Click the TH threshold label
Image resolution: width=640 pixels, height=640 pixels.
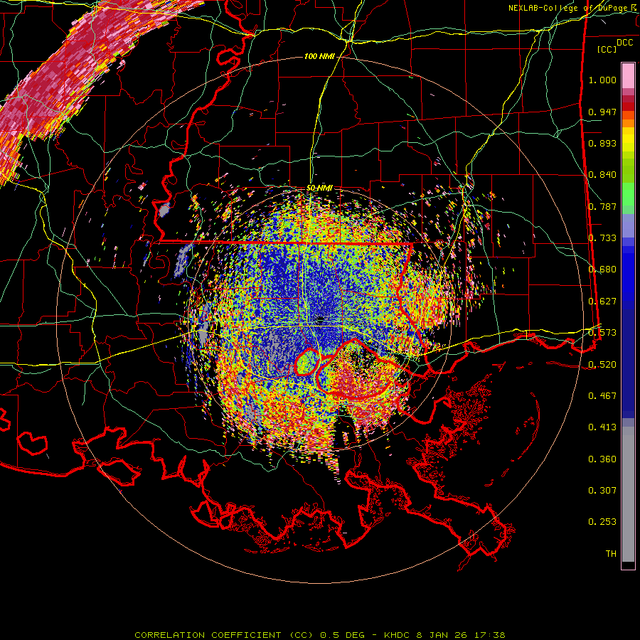click(x=611, y=554)
